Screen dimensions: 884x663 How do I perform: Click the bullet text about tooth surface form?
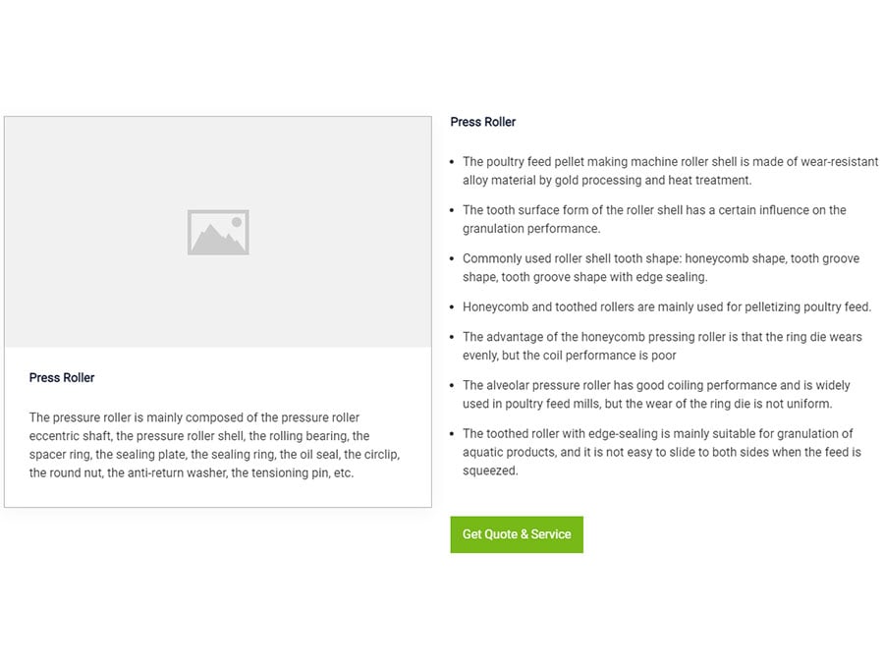pyautogui.click(x=653, y=219)
